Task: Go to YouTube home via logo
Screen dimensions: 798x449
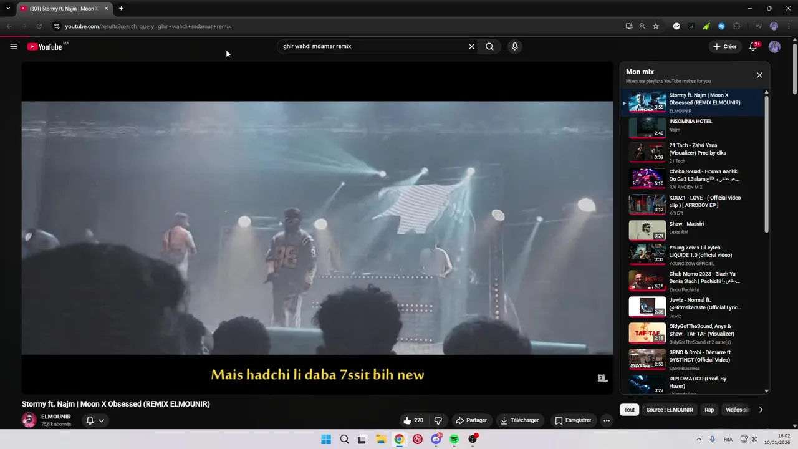Action: tap(44, 47)
